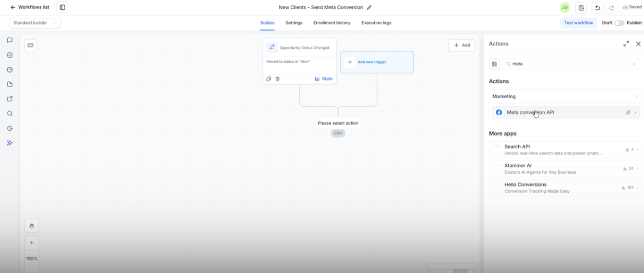Click the Saved status indicator
644x273 pixels.
[632, 8]
